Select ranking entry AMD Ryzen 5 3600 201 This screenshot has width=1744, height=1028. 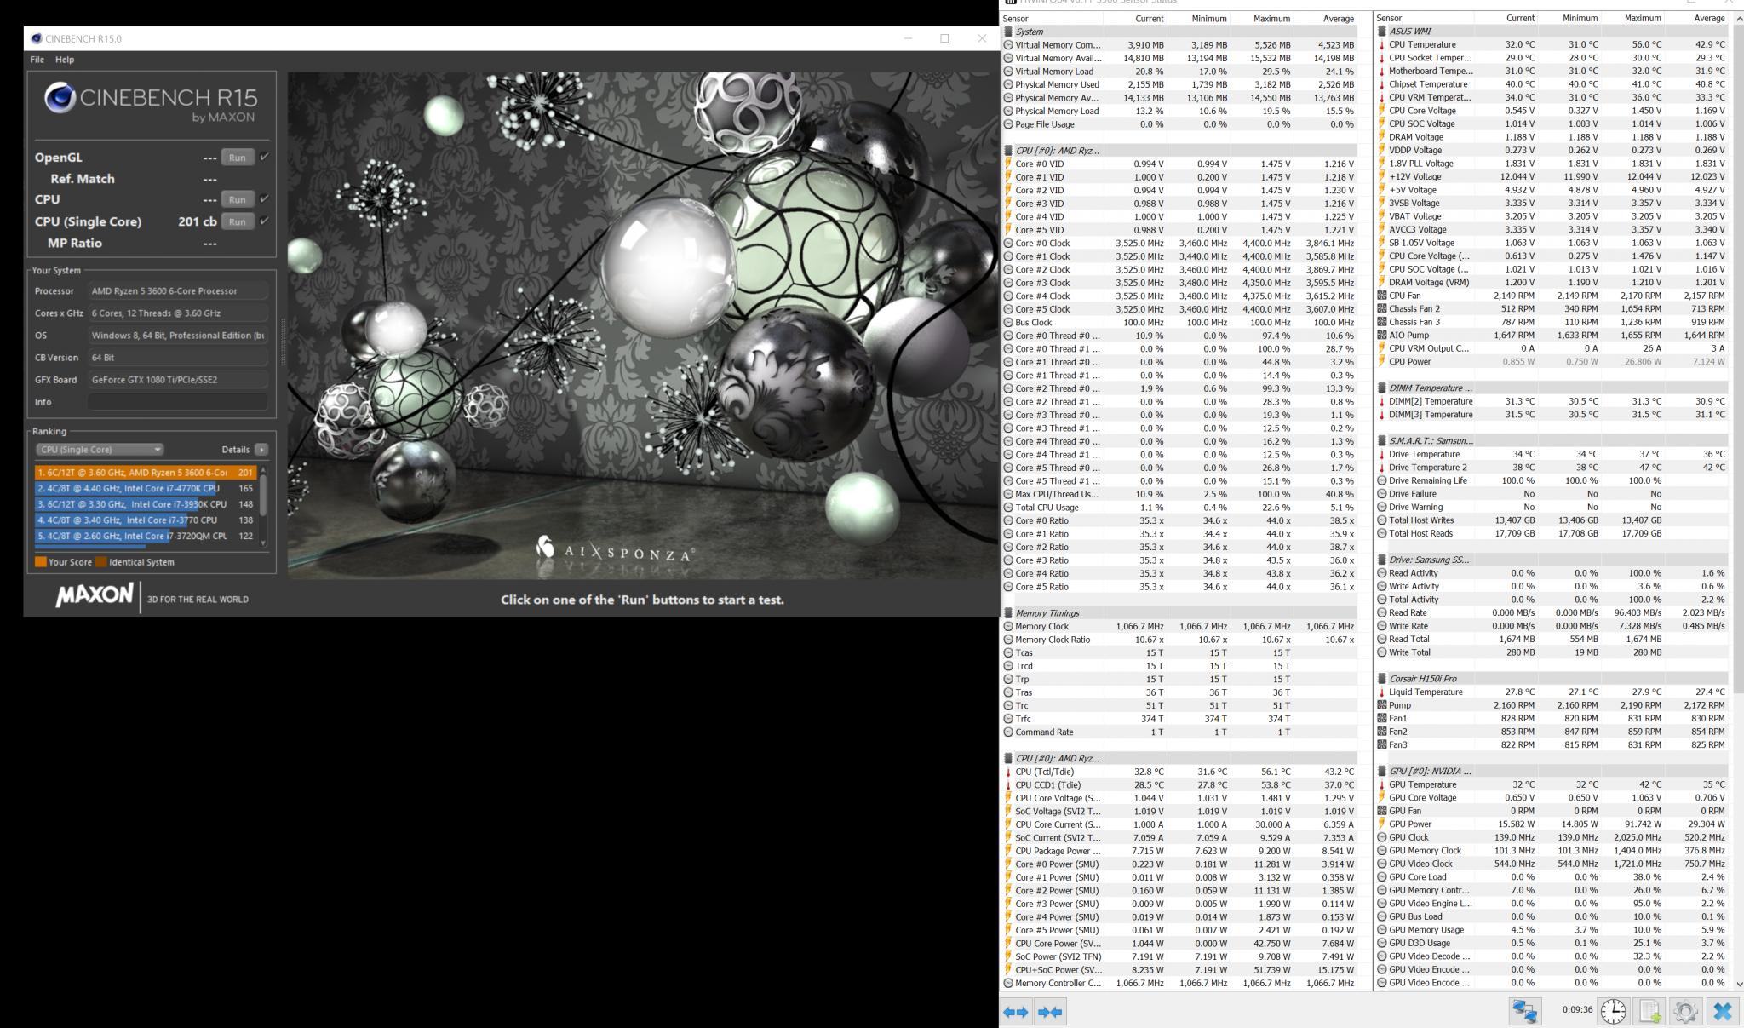click(x=146, y=473)
